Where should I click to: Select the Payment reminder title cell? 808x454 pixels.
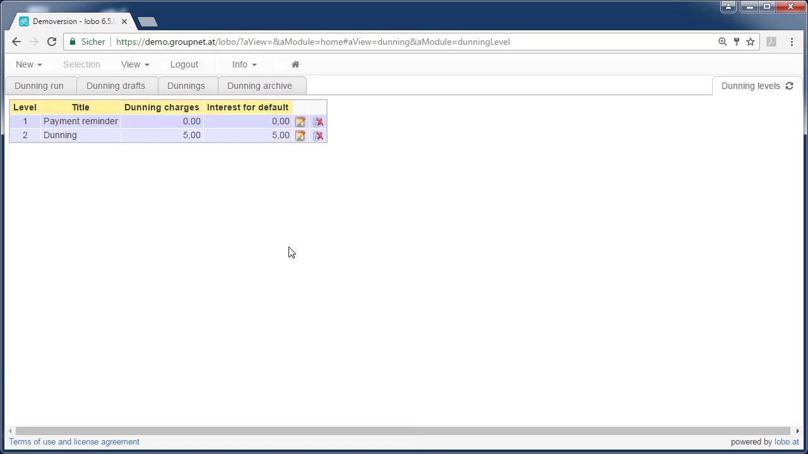(x=81, y=121)
